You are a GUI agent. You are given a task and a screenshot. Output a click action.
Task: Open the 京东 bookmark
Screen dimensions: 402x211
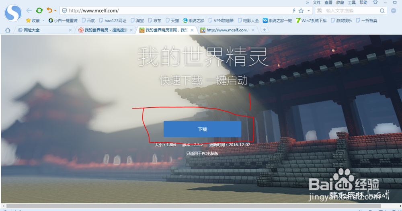point(155,20)
